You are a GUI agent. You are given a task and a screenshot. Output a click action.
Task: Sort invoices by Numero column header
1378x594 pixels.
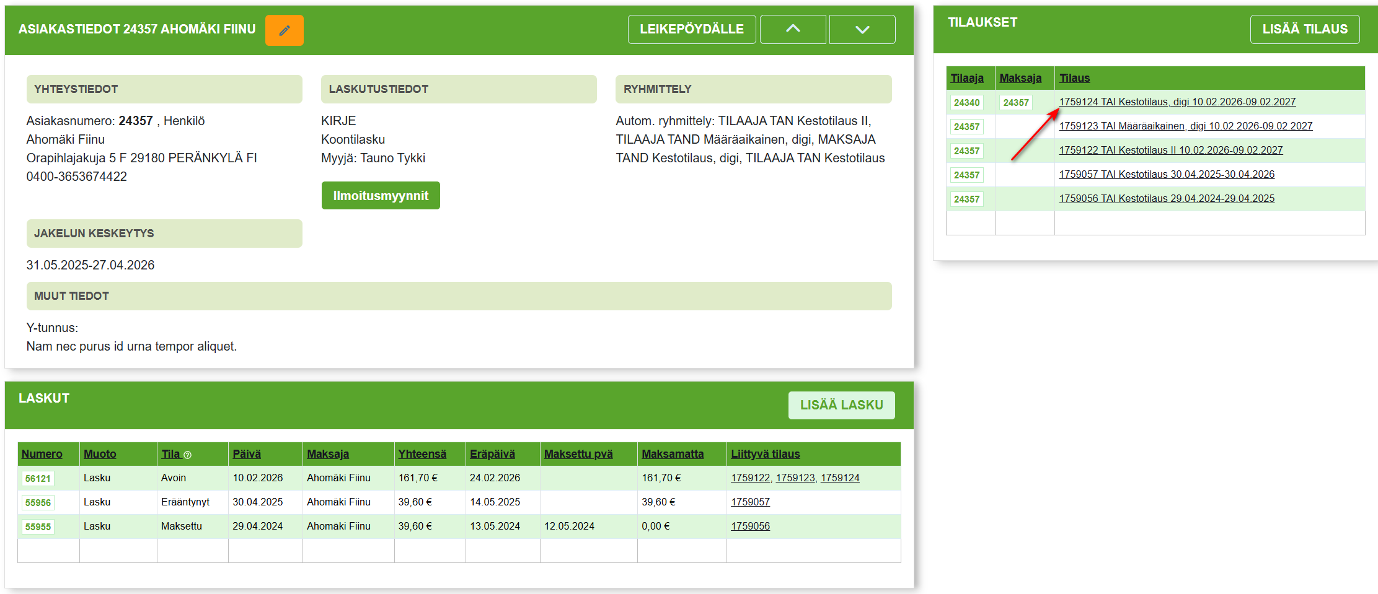(x=42, y=454)
